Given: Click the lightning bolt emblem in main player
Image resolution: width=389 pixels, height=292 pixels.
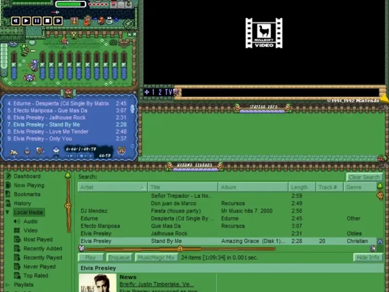Looking at the screenshot, I should click(128, 23).
